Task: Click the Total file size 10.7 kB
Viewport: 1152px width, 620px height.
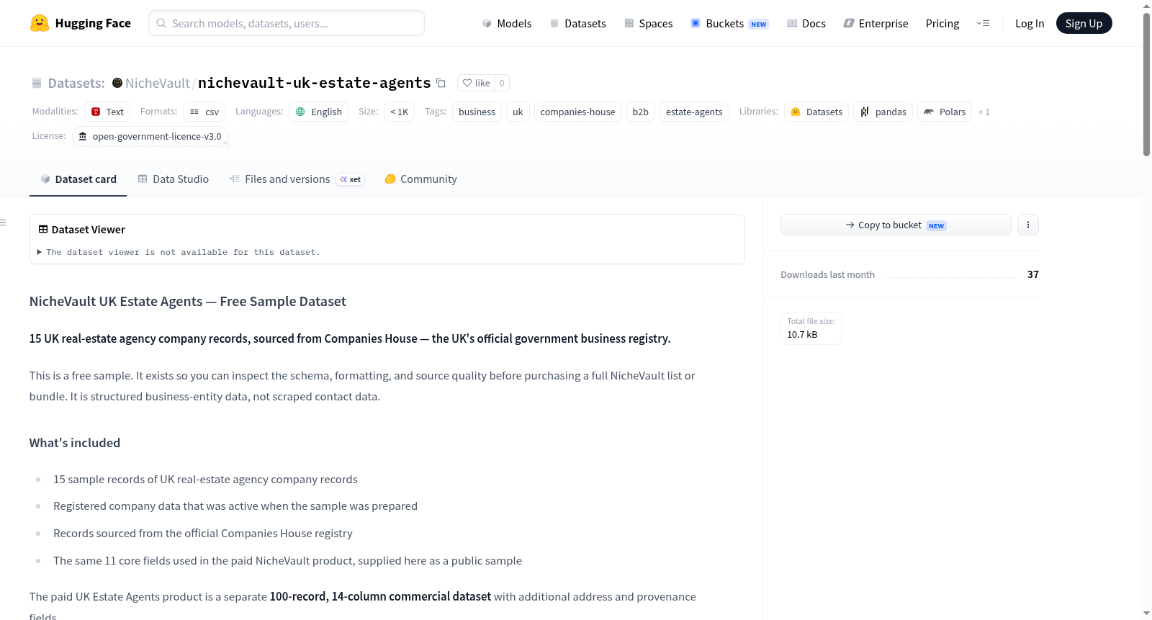Action: pos(811,328)
